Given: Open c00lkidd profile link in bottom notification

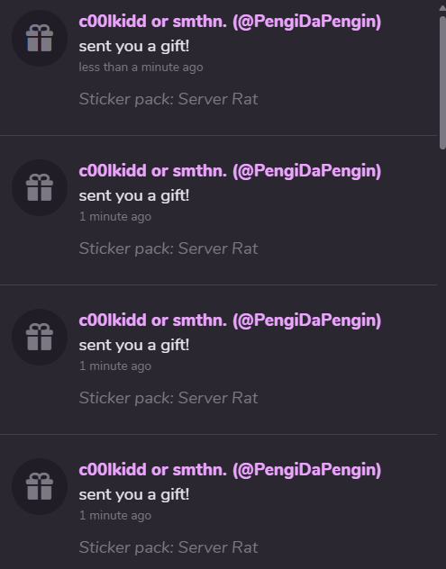Looking at the screenshot, I should click(230, 470).
